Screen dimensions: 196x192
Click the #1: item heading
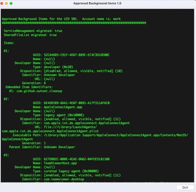click(6, 51)
